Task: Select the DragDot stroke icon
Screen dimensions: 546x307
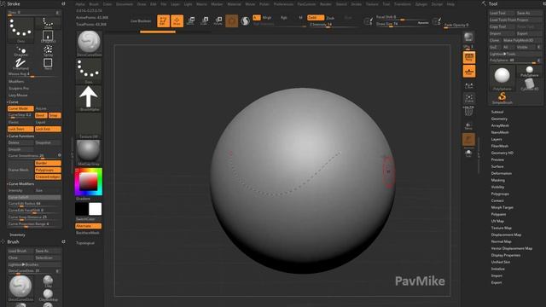Action: [x=20, y=51]
